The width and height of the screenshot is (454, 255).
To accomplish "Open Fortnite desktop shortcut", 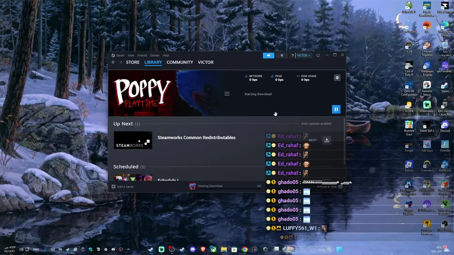I will [445, 146].
